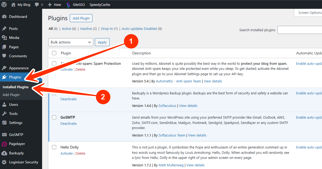Click the Comments sidebar bubble icon
This screenshot has width=322, height=169.
[x=4, y=56]
